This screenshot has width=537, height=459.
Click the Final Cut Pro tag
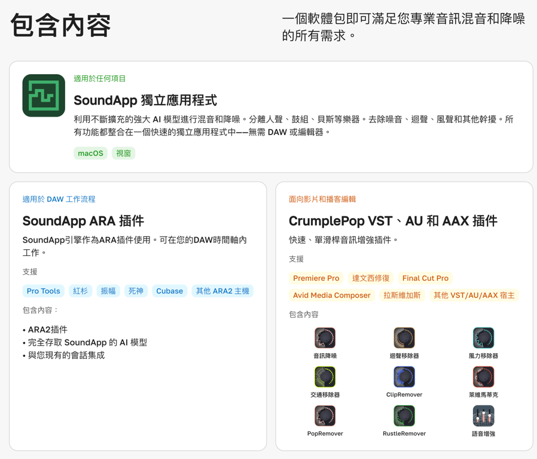click(425, 279)
